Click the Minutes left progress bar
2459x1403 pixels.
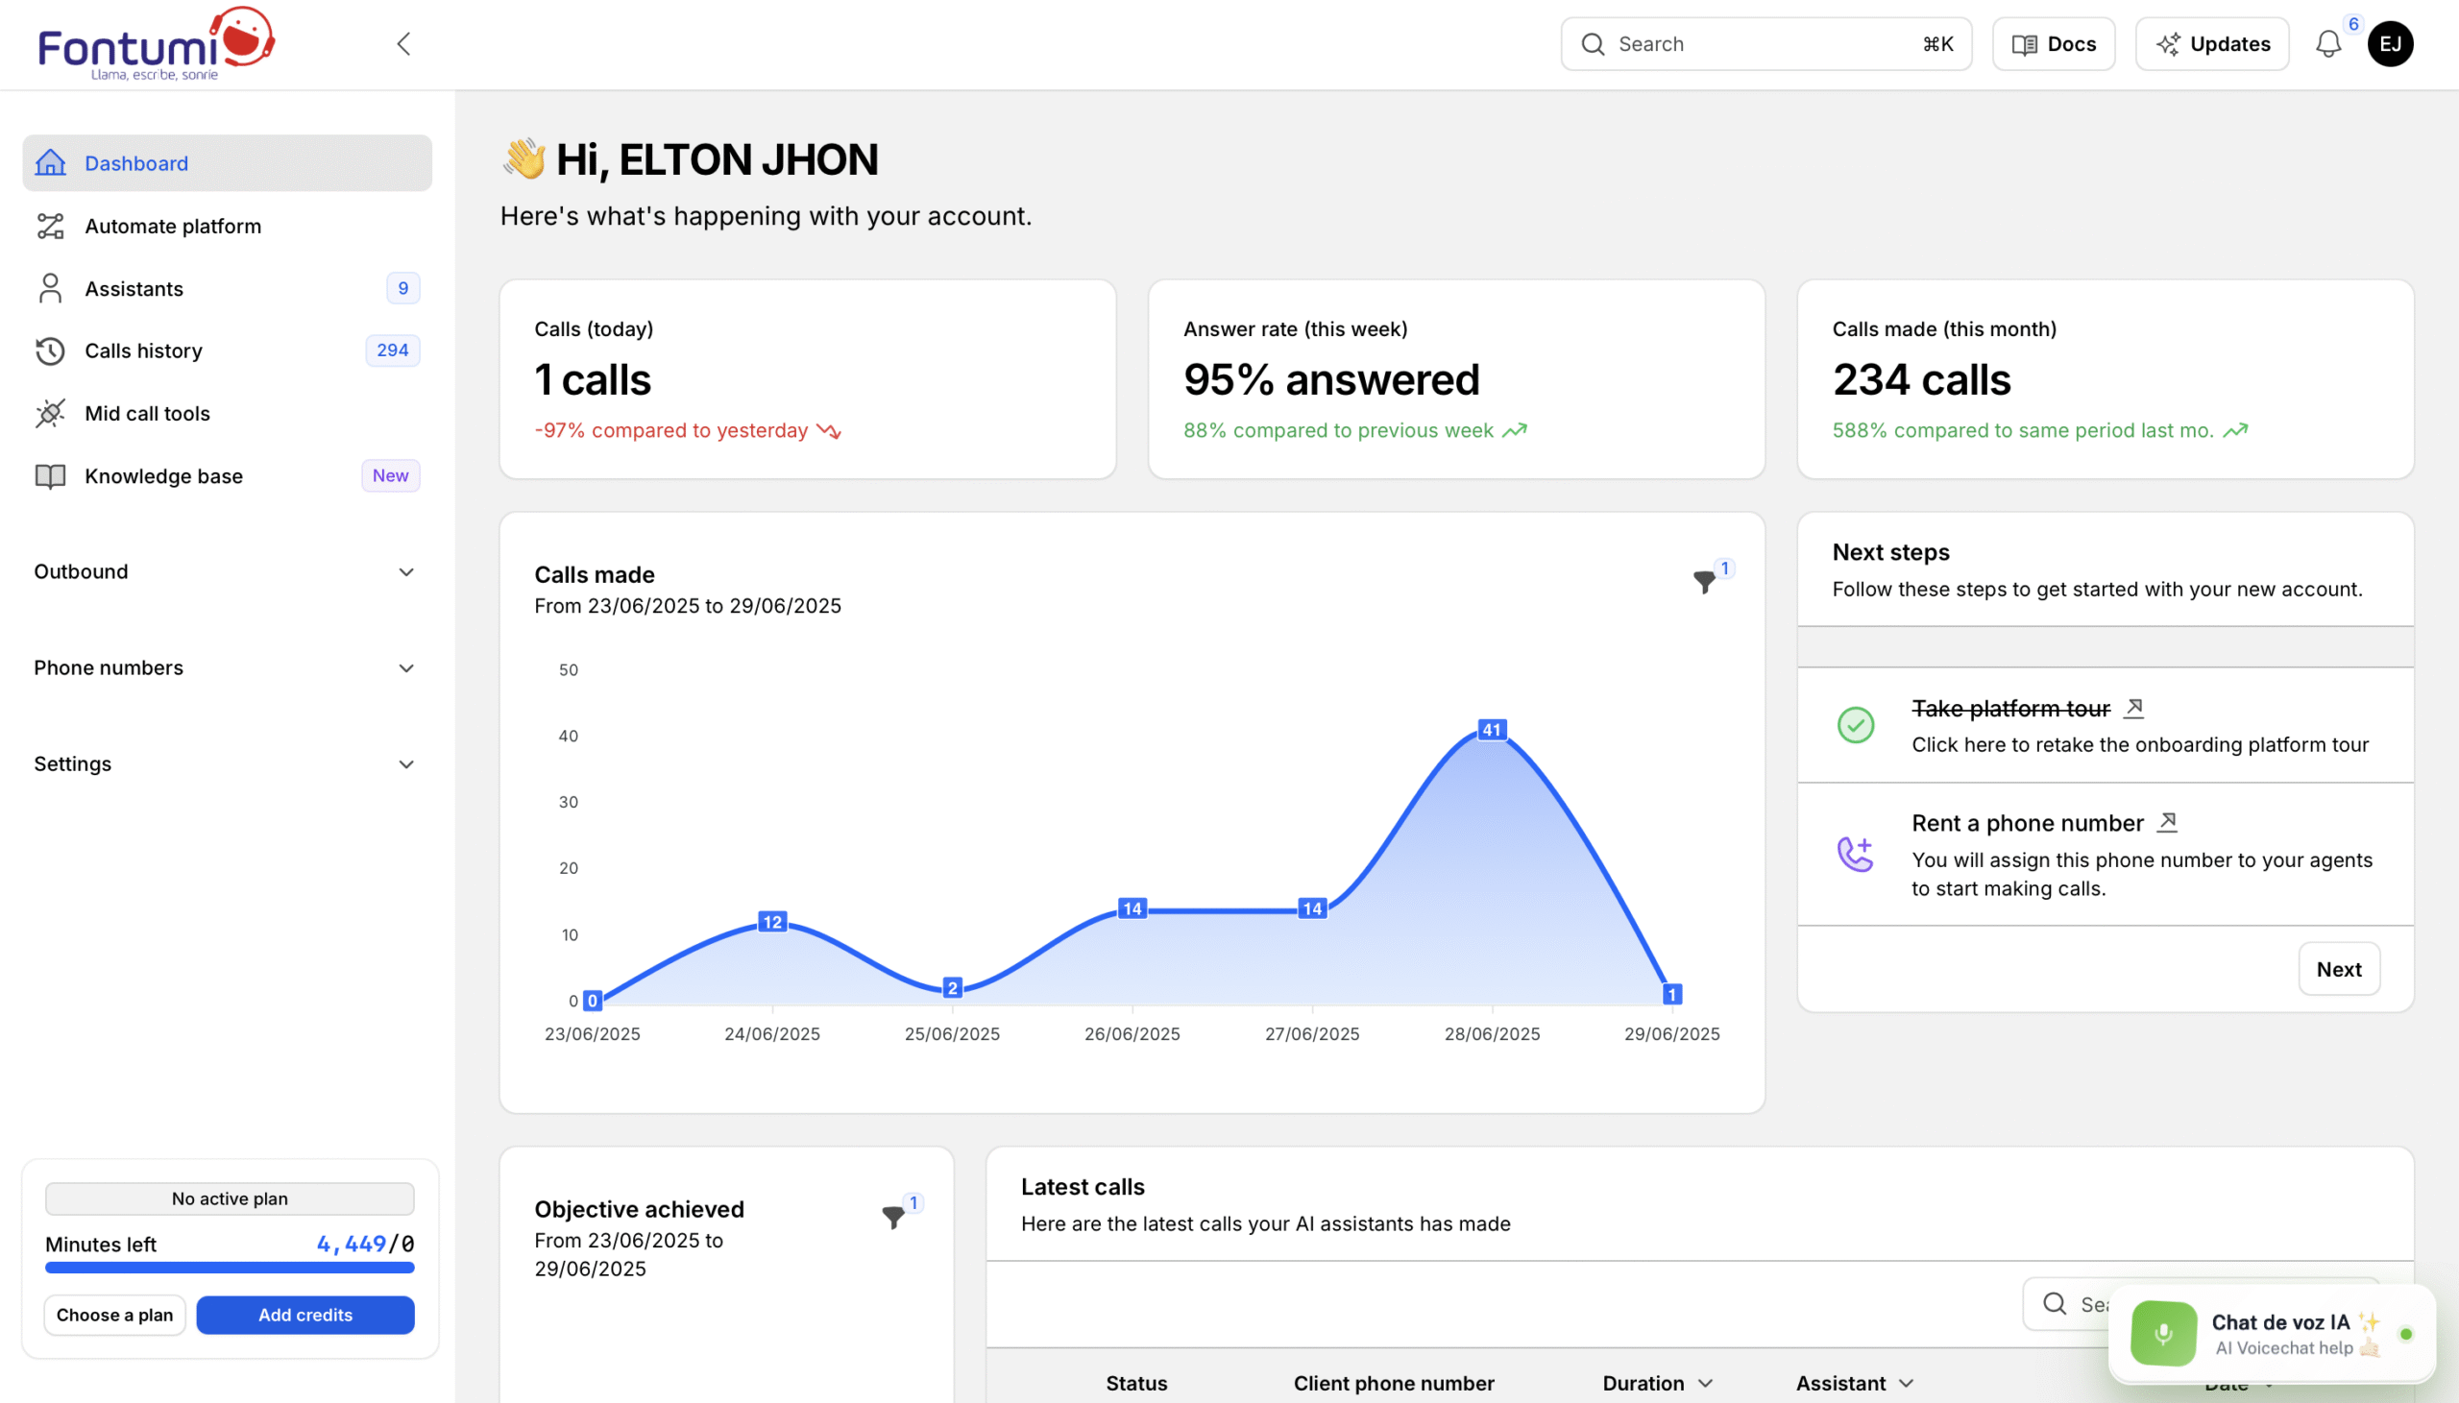[x=230, y=1269]
